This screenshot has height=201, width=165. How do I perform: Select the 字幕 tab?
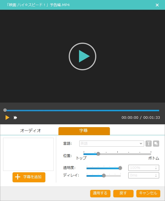[x=84, y=131]
